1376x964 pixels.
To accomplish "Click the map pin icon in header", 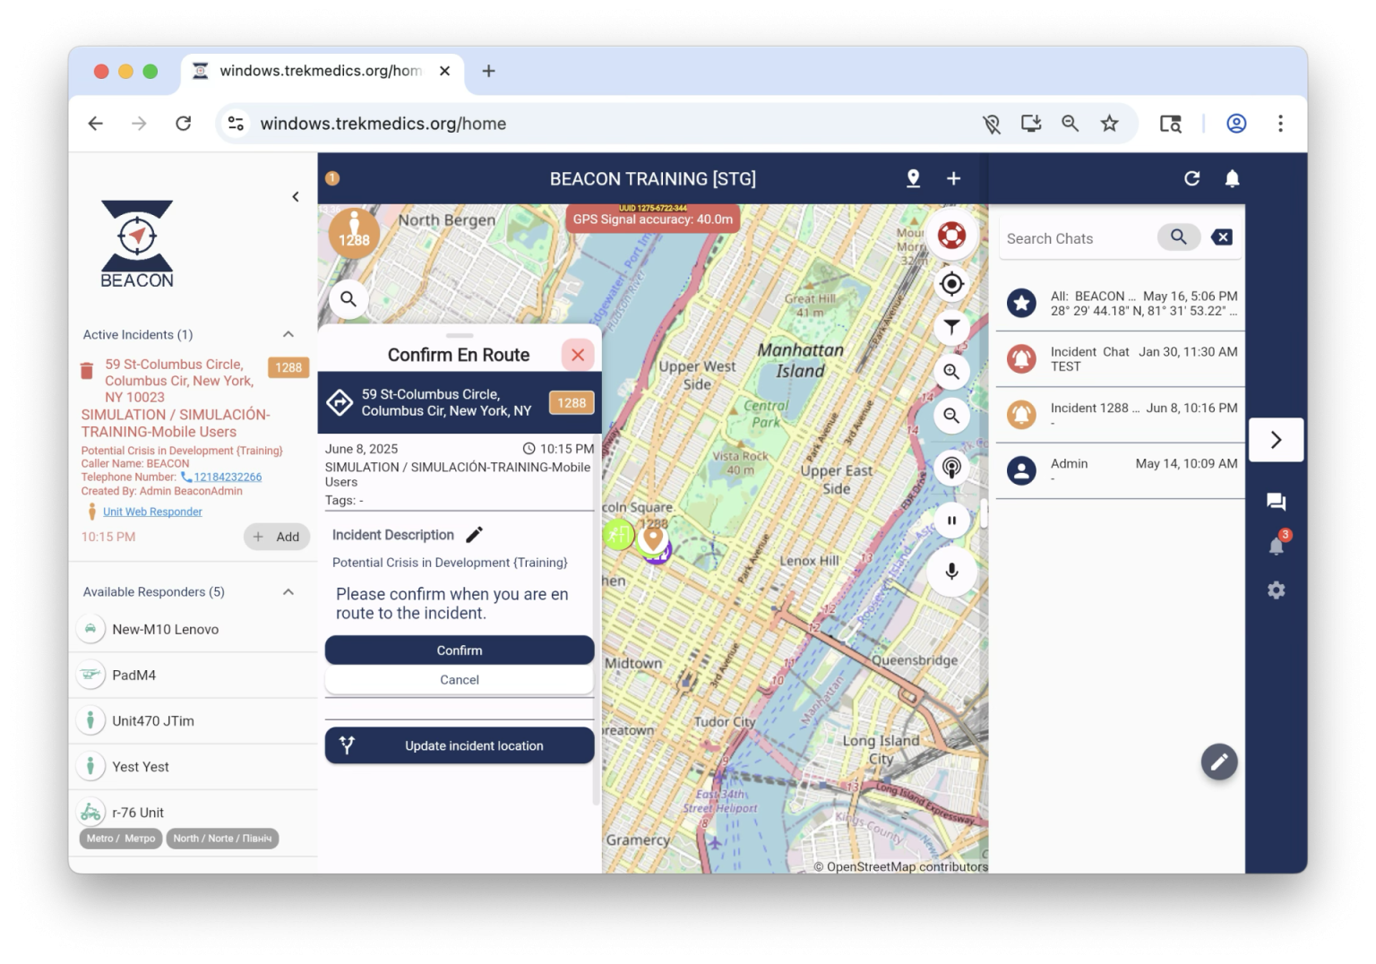I will pos(913,178).
